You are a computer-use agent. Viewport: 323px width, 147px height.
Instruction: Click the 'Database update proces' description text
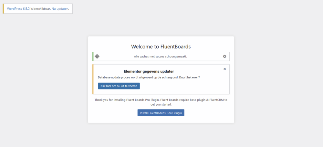tap(149, 78)
